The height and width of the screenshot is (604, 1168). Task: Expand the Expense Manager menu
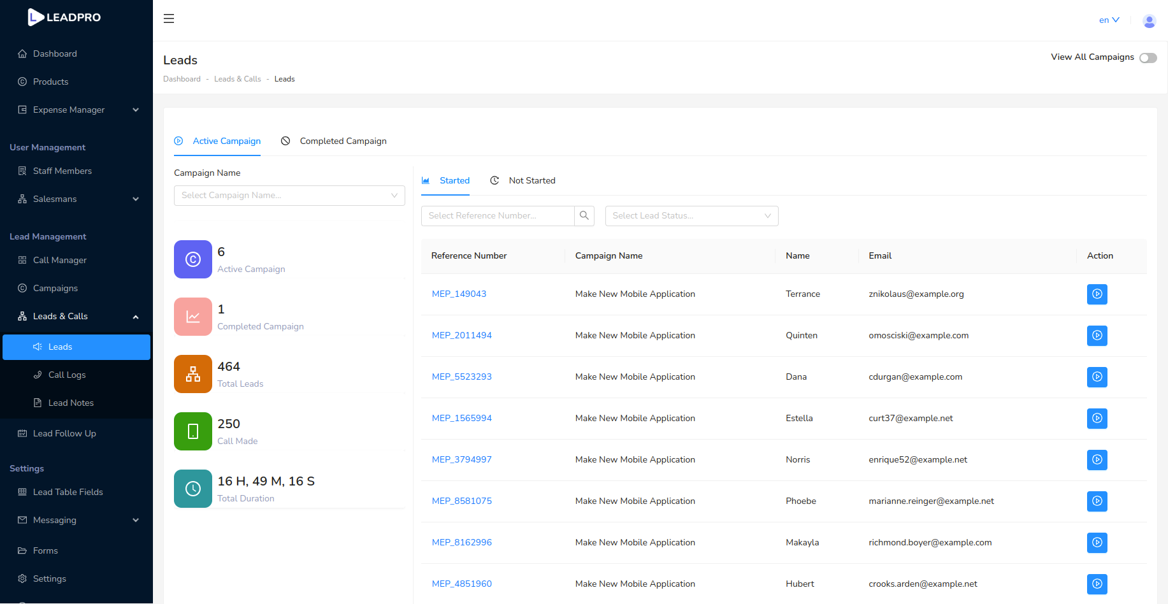tap(76, 110)
